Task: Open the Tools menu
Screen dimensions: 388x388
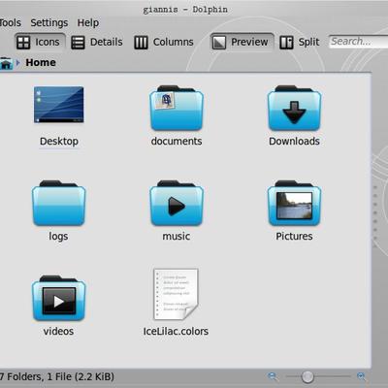Action: point(10,22)
